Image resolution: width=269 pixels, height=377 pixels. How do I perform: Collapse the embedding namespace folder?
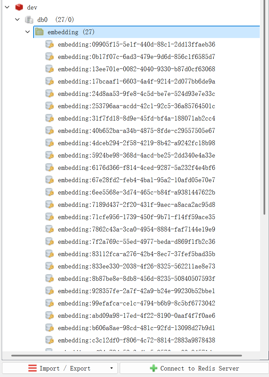point(28,32)
